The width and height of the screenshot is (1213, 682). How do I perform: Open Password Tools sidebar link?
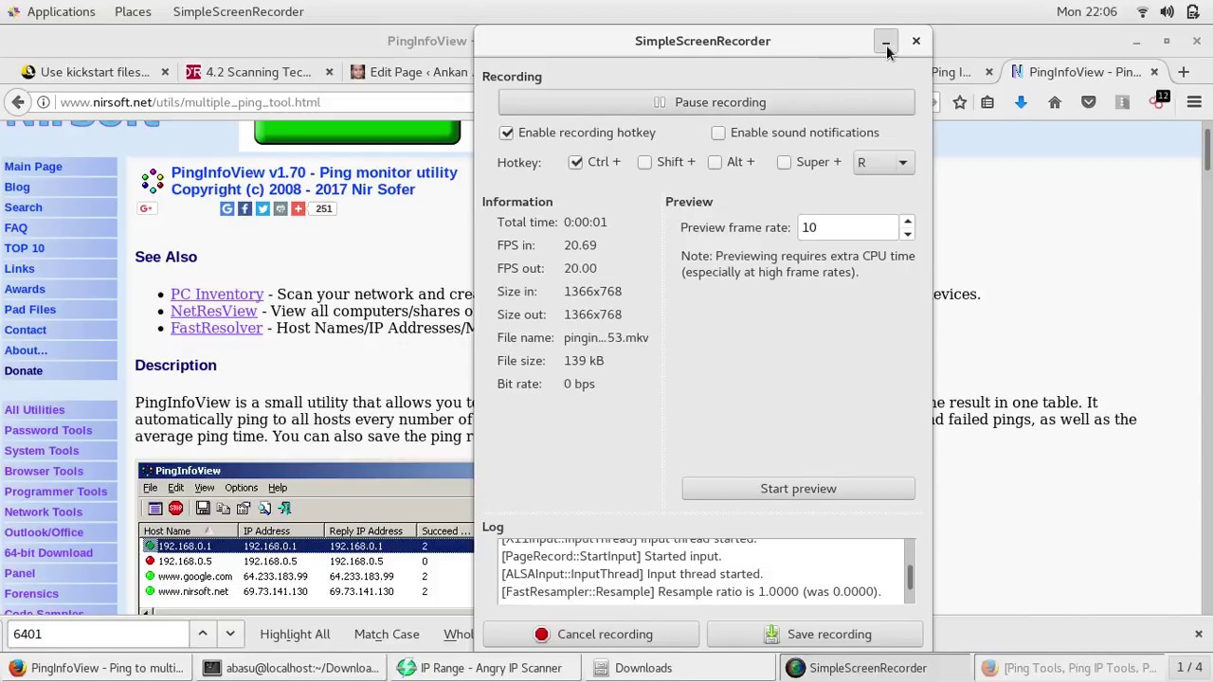[48, 430]
